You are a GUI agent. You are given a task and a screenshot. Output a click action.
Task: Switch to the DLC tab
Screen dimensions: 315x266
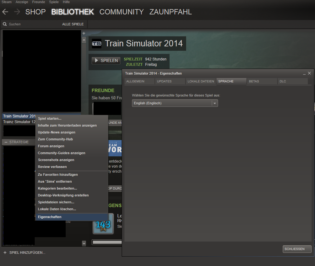click(x=293, y=81)
